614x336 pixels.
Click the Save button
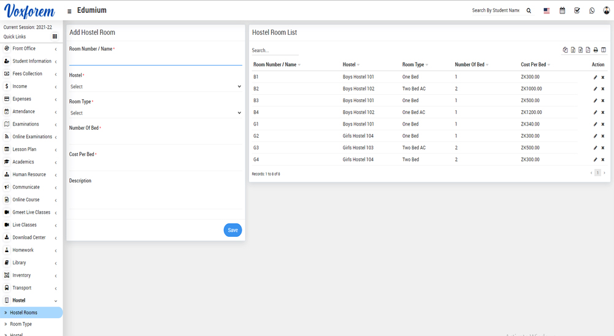click(x=232, y=230)
